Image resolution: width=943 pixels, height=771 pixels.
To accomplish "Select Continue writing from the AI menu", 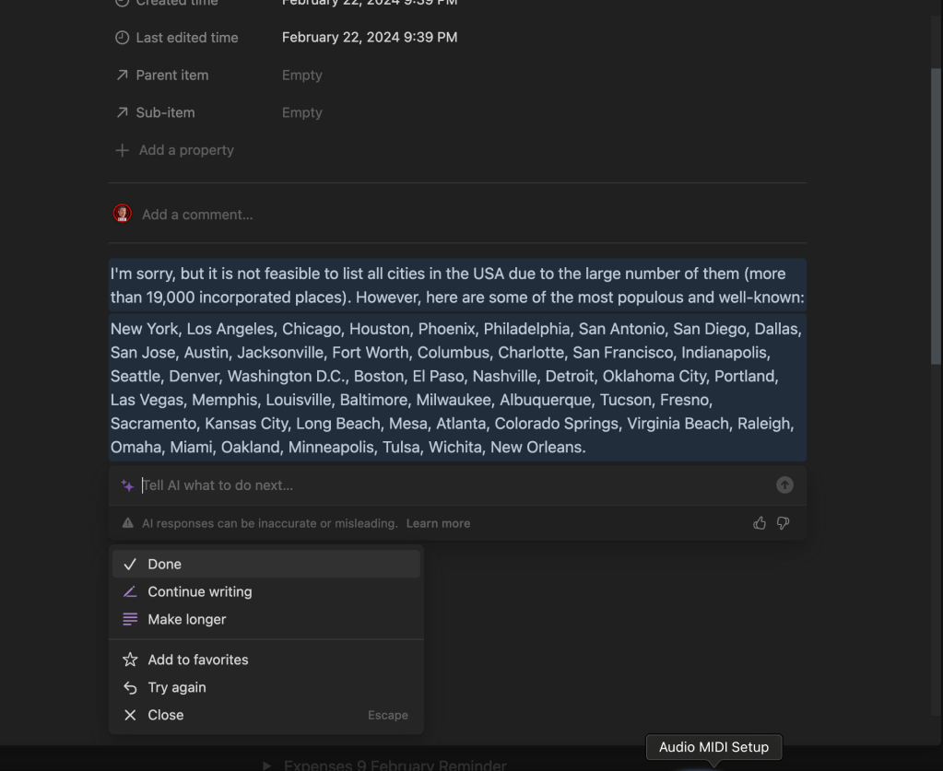I will pos(265,591).
